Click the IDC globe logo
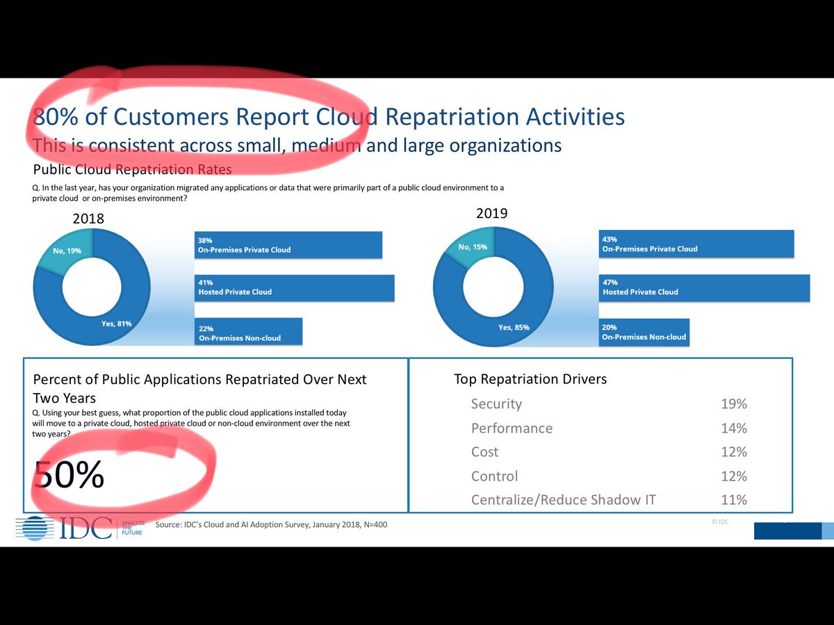The width and height of the screenshot is (834, 625). [x=38, y=528]
